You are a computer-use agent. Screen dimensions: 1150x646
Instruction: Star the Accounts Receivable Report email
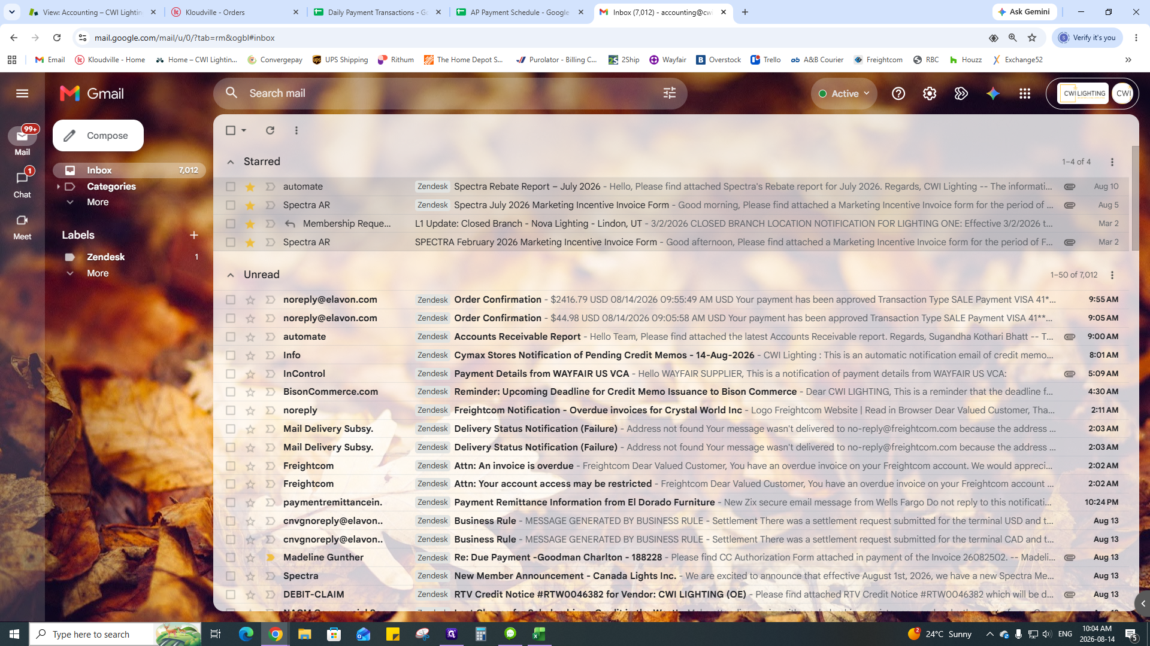pyautogui.click(x=250, y=337)
